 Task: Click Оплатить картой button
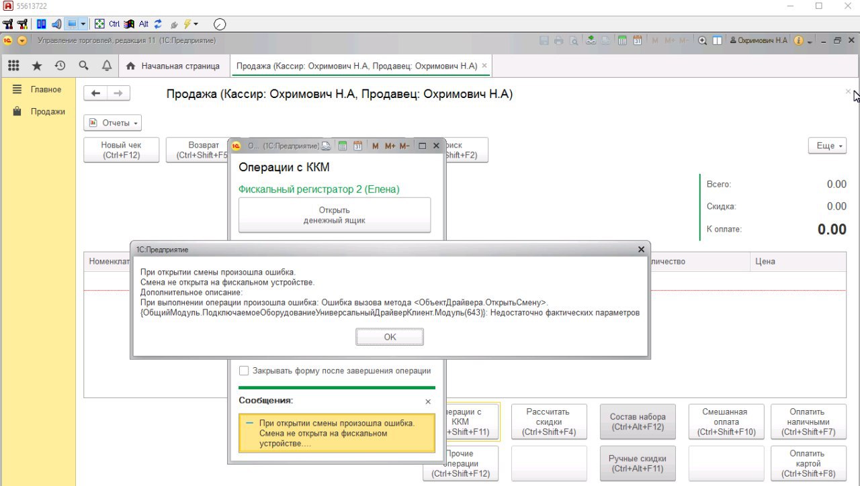[808, 463]
